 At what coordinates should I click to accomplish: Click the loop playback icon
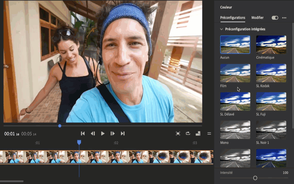coord(188,133)
